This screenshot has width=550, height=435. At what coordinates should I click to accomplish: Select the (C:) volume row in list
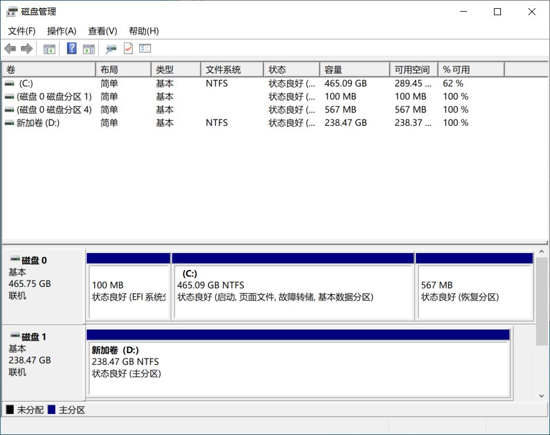pos(26,83)
